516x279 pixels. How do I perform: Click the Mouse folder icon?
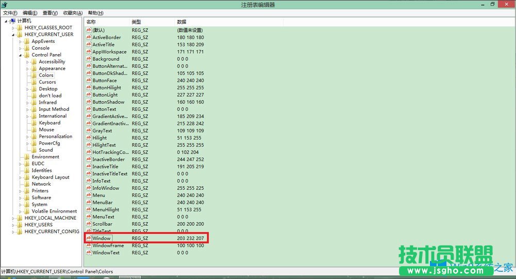click(34, 130)
